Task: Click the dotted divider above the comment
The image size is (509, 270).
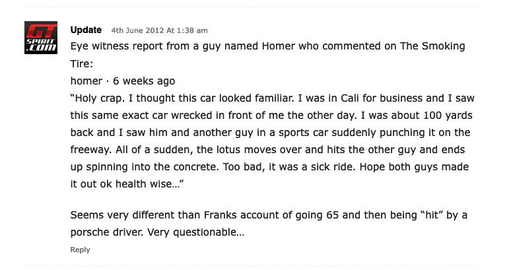Action: coord(251,7)
